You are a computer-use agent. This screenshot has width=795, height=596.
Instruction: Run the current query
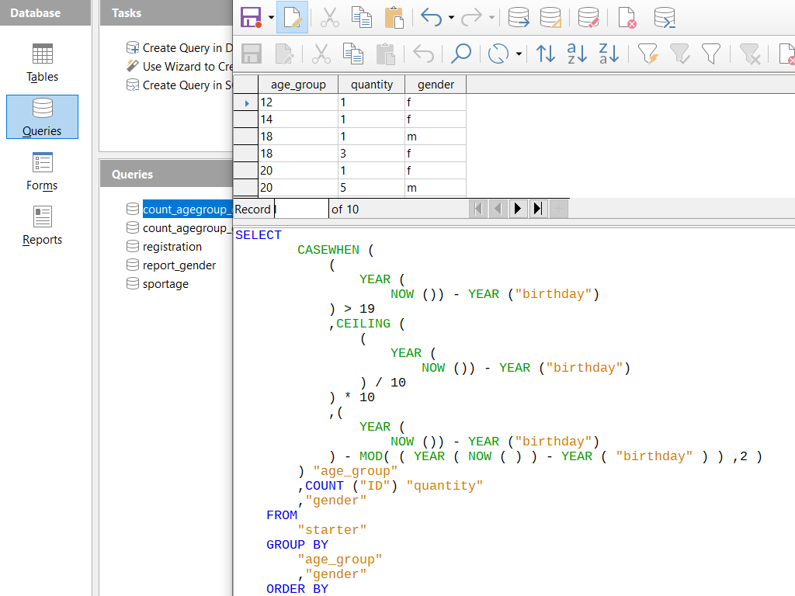click(518, 17)
